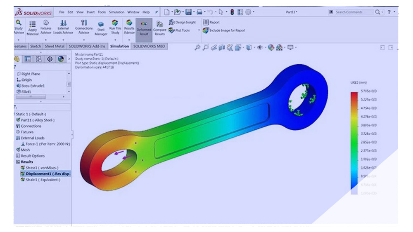The height and width of the screenshot is (232, 413).
Task: Click the Report button
Action: coord(211,22)
